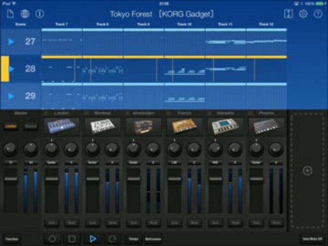
Task: Solo Track 10
Action: pyautogui.click(x=175, y=223)
